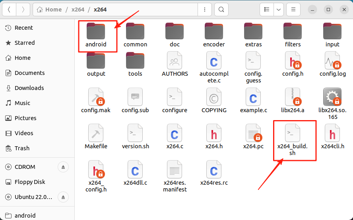
Task: Open Recent in the sidebar
Action: pos(37,28)
